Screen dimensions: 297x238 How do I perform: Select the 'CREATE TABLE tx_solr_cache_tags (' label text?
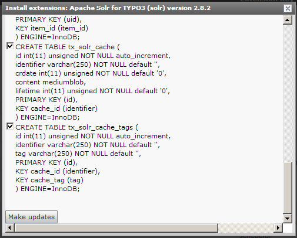click(76, 127)
